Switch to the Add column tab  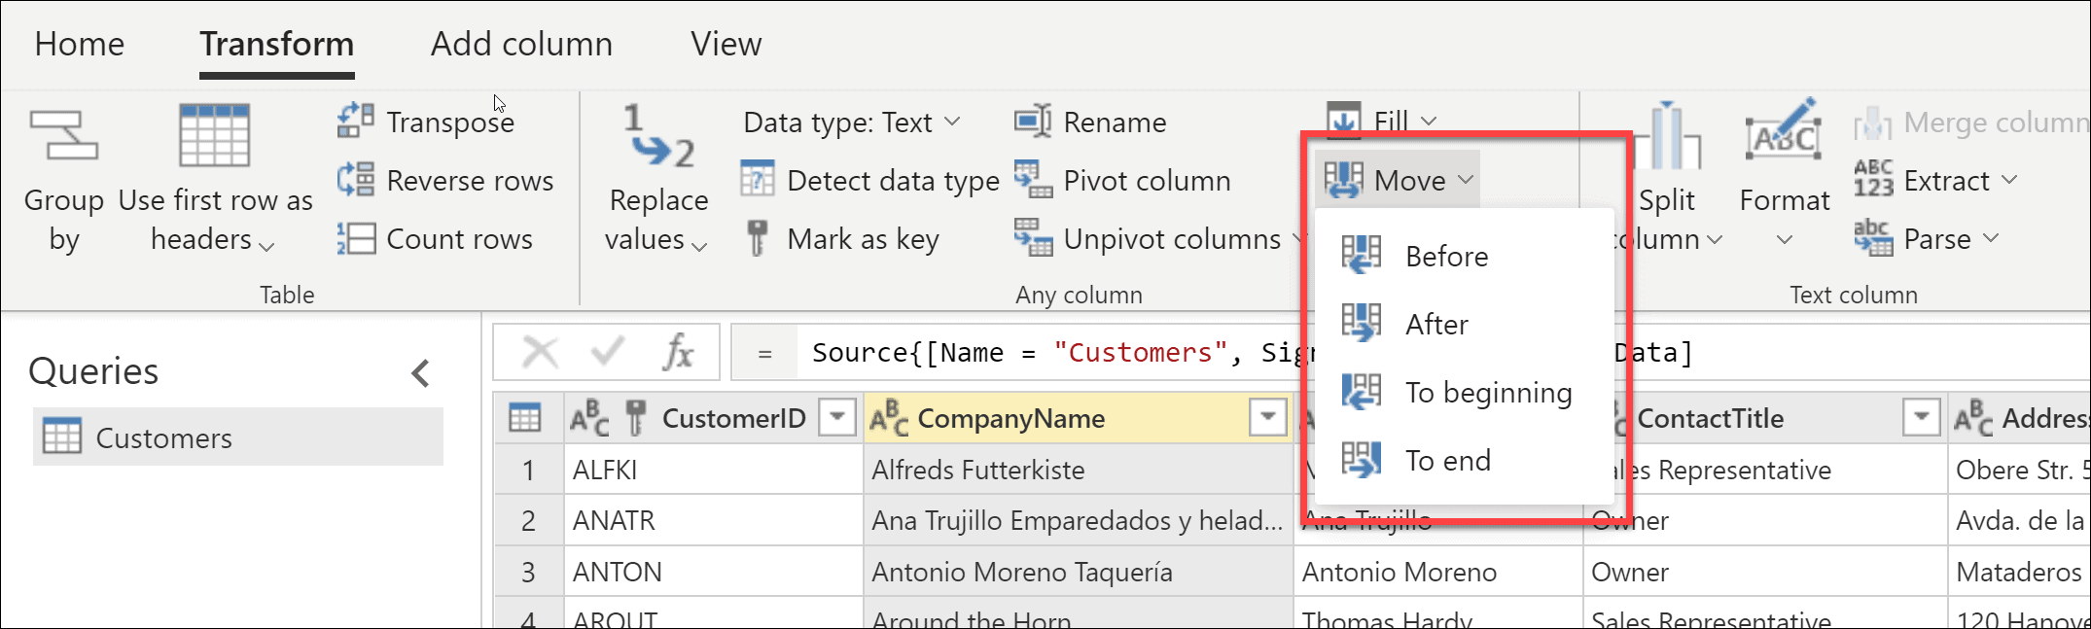point(521,44)
